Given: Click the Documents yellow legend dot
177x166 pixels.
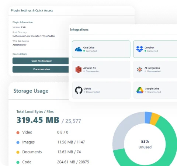Looking at the screenshot, I should [x=18, y=152].
